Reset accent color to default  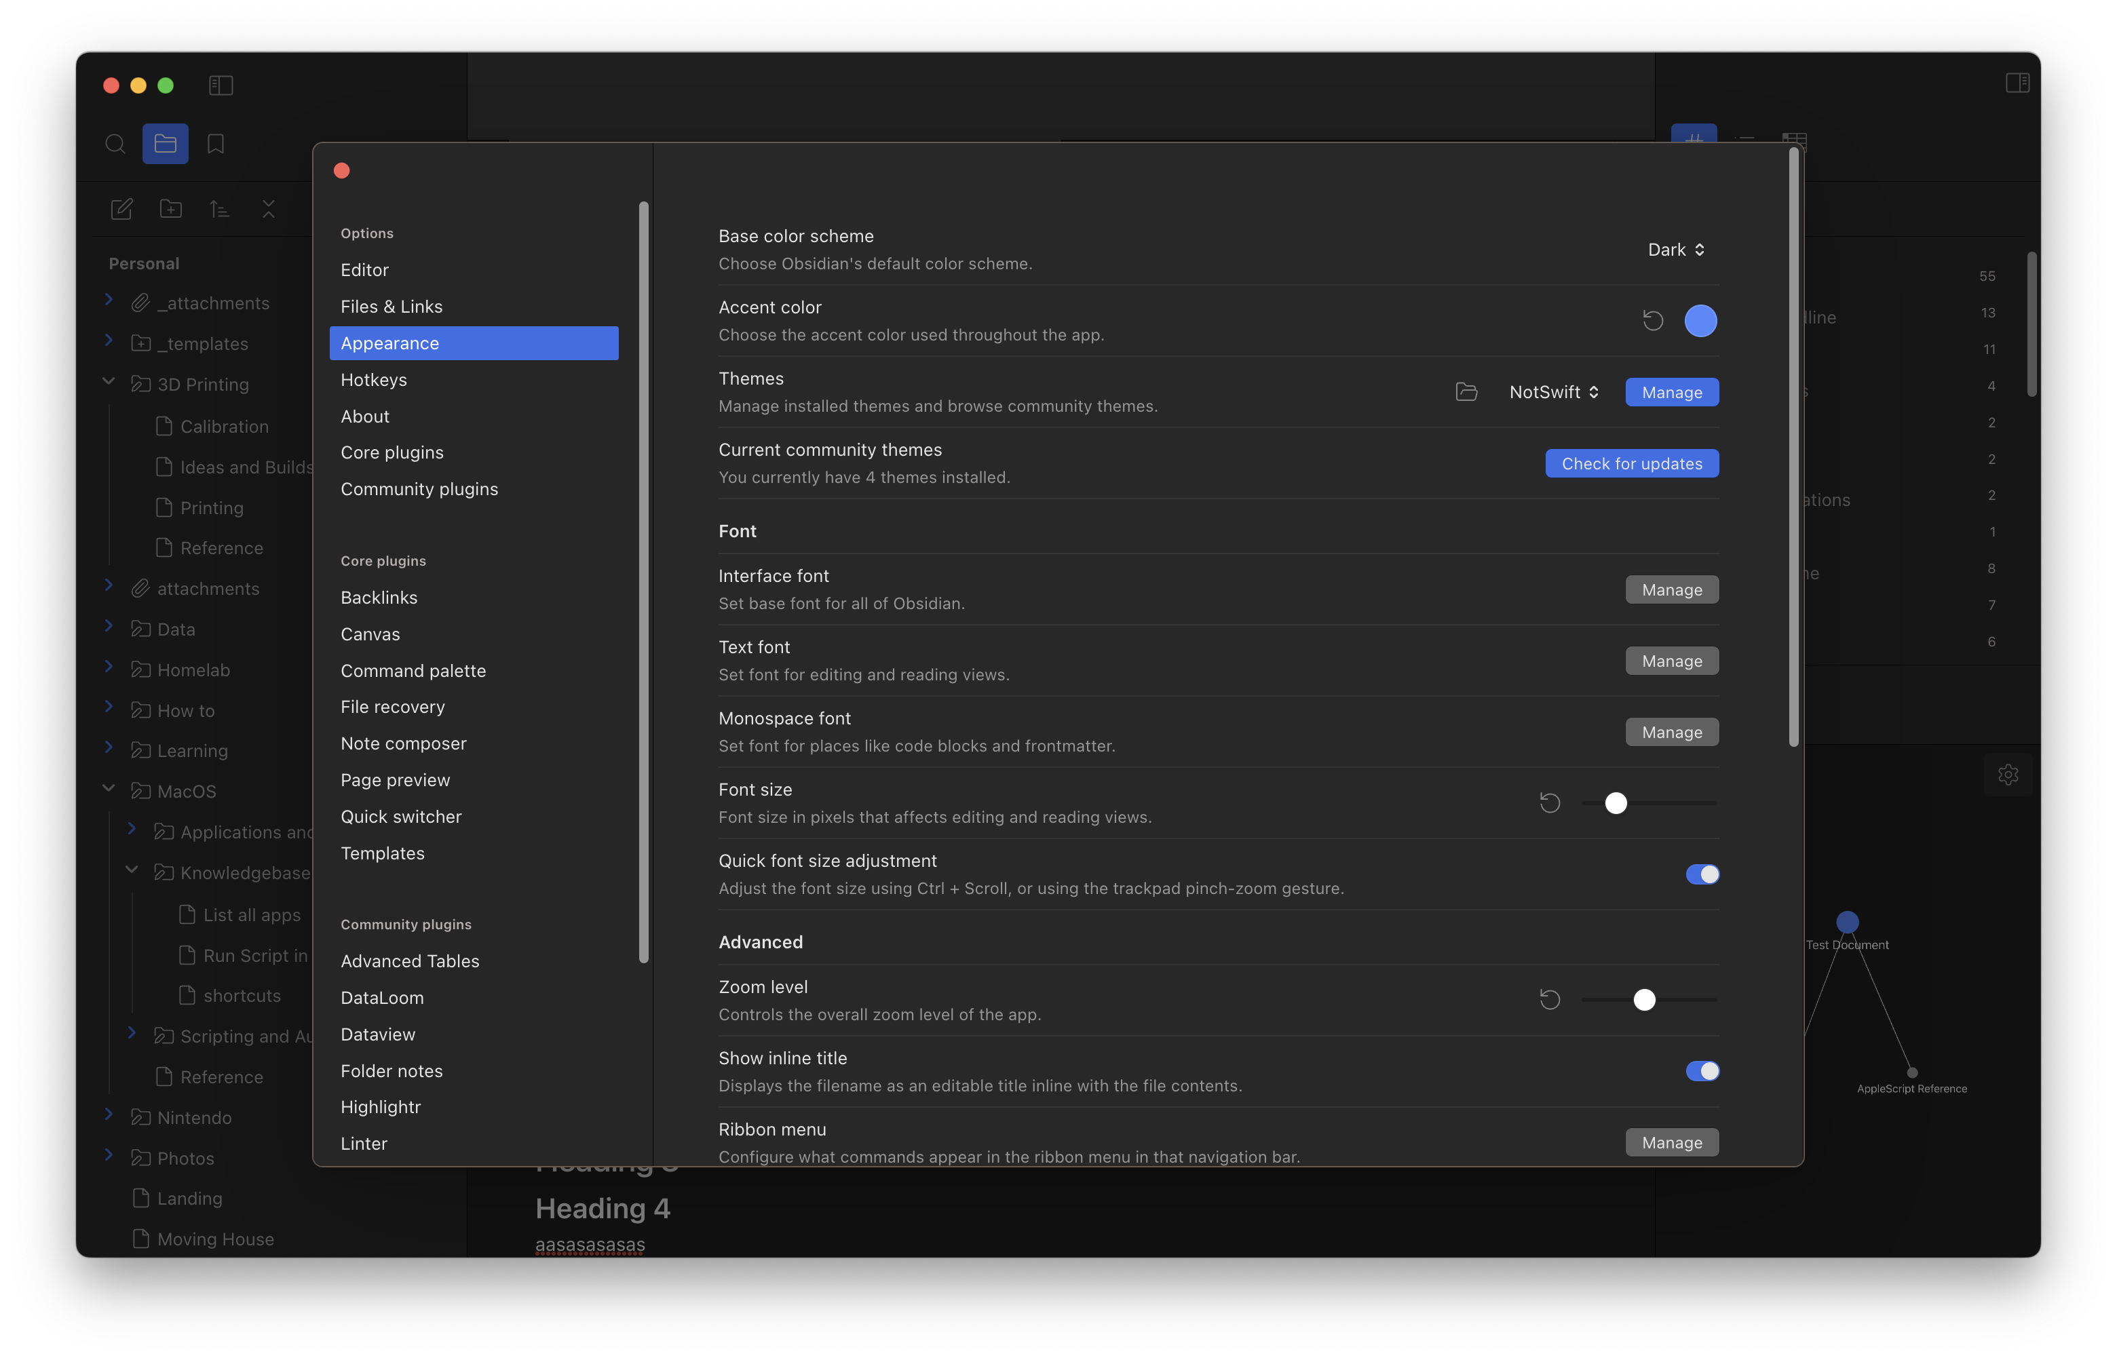click(1653, 321)
